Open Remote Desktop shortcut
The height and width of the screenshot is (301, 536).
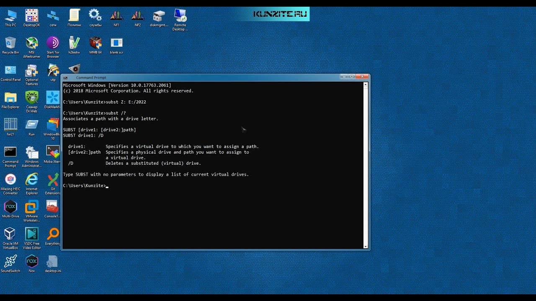(180, 20)
